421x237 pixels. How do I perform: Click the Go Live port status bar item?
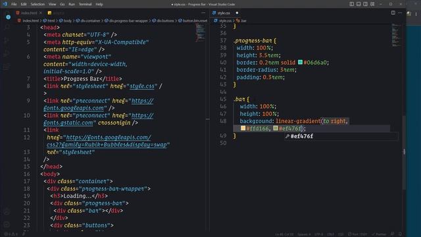point(358,234)
